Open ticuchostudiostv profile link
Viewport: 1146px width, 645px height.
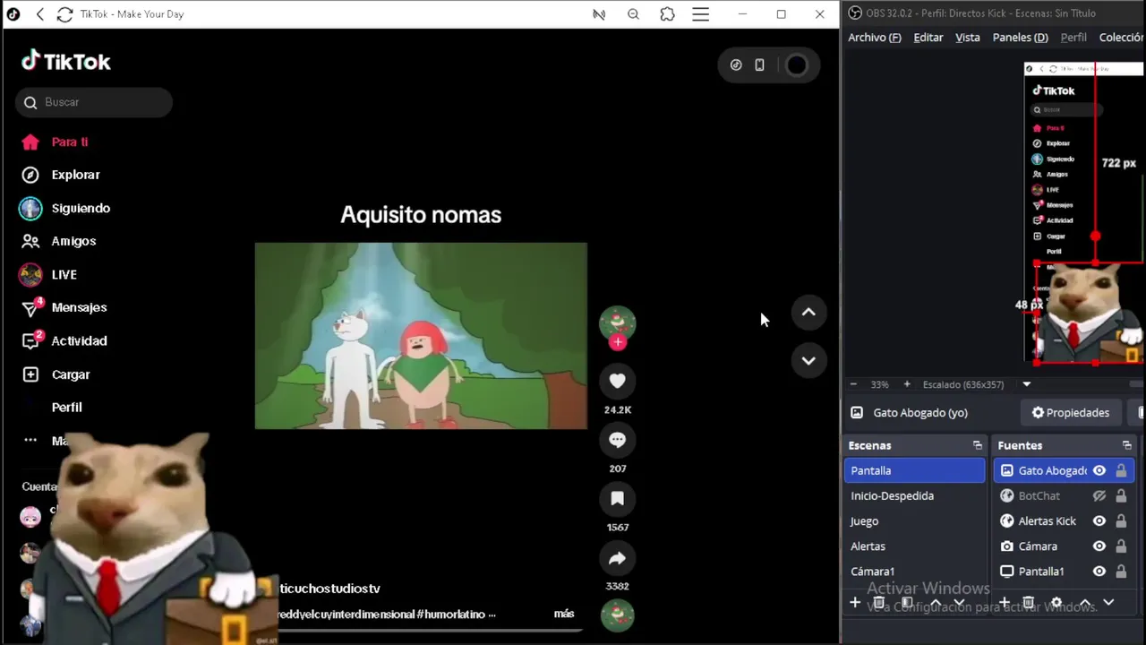click(x=329, y=589)
